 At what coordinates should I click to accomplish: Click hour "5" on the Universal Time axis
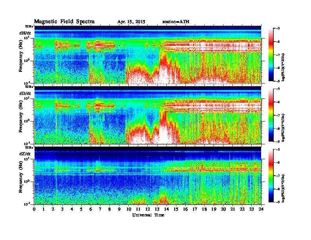pyautogui.click(x=81, y=209)
